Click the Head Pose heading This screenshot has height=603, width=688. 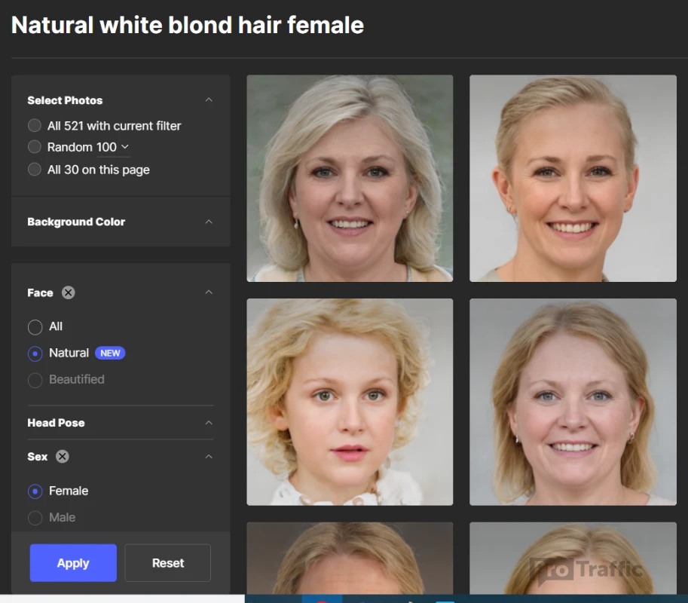(57, 423)
